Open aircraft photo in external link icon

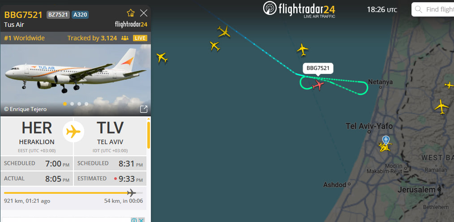[144, 109]
